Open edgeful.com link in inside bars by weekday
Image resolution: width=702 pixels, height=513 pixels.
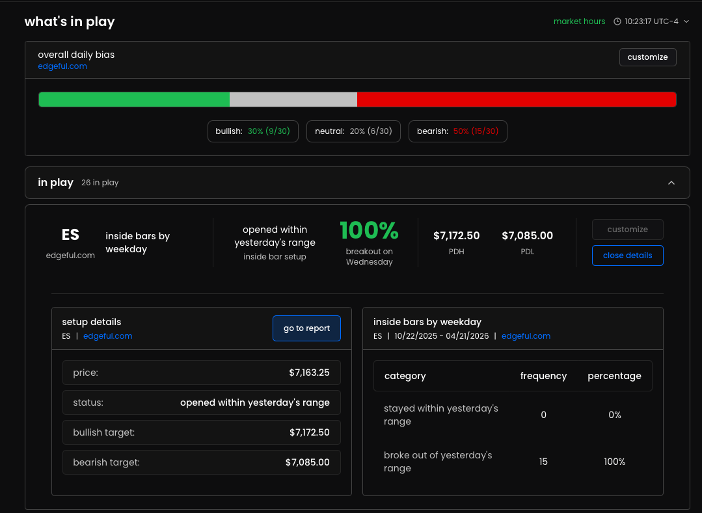point(526,336)
